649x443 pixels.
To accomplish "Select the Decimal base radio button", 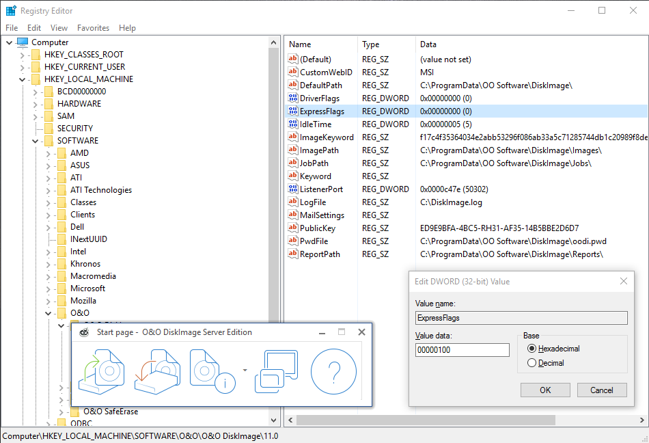I will [x=532, y=363].
